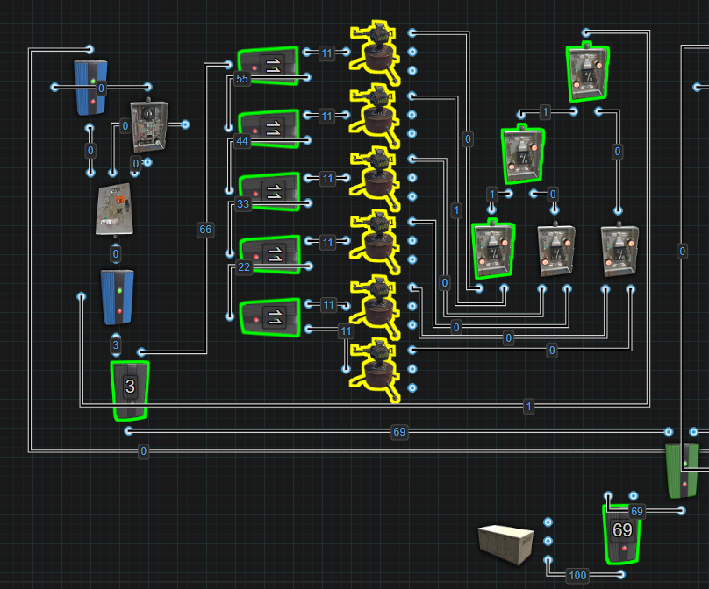Click the 11 label beside the top turret
This screenshot has height=589, width=709.
pos(326,53)
